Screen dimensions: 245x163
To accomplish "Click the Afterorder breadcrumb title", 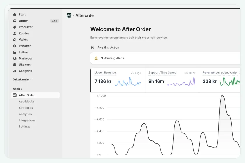I will click(x=85, y=15).
